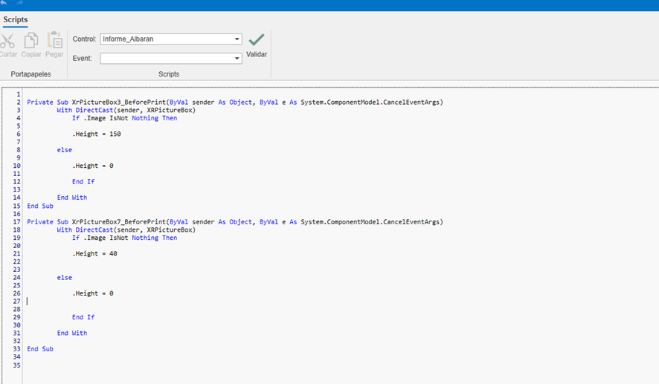Viewport: 659px width, 384px height.
Task: Click the '.Height = 40' code line
Action: 94,254
